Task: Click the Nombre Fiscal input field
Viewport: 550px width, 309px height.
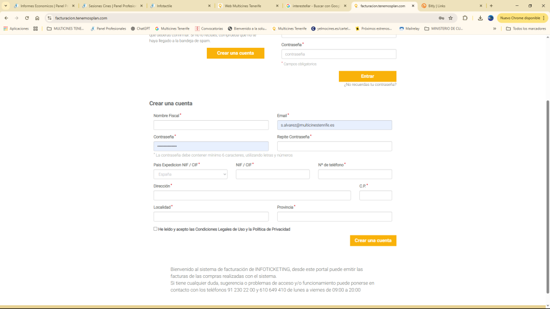Action: tap(211, 125)
